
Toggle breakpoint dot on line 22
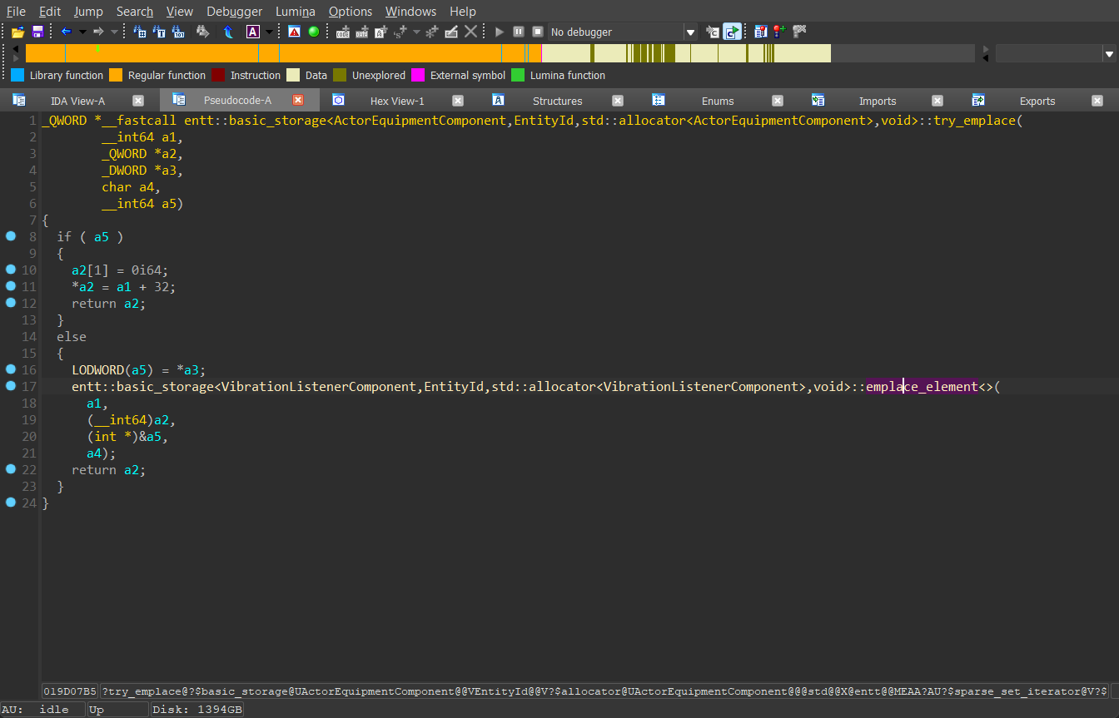coord(11,469)
